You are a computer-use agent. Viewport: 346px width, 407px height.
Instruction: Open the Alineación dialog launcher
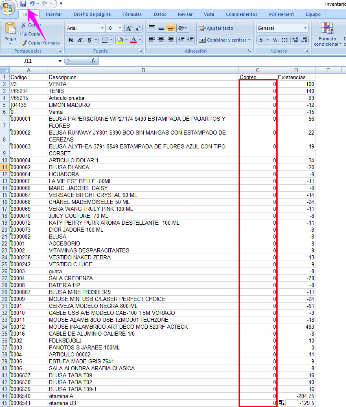[250, 51]
